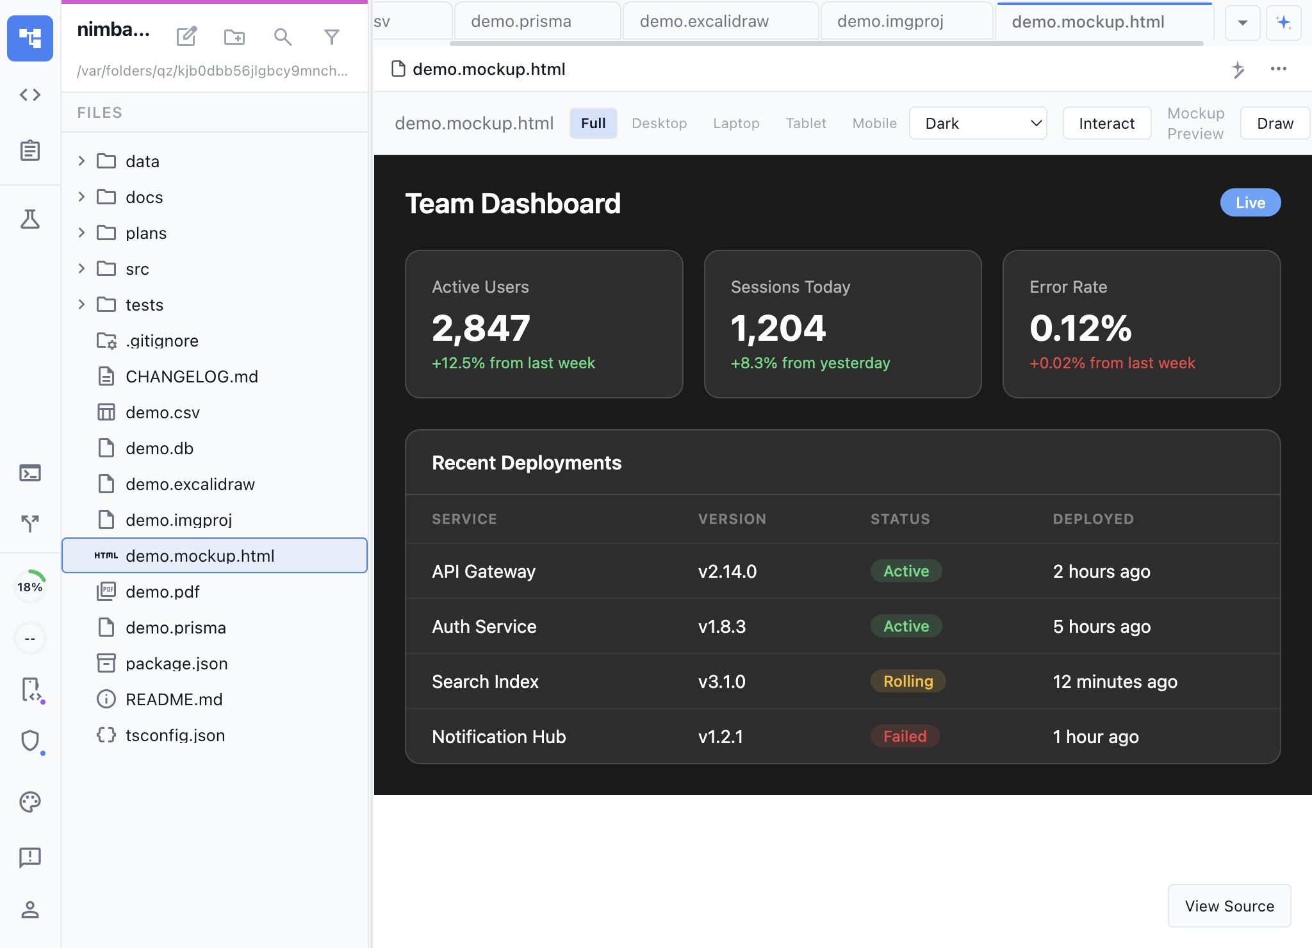Open the terminal panel from the sidebar
Screen dimensions: 1312x948
30,473
